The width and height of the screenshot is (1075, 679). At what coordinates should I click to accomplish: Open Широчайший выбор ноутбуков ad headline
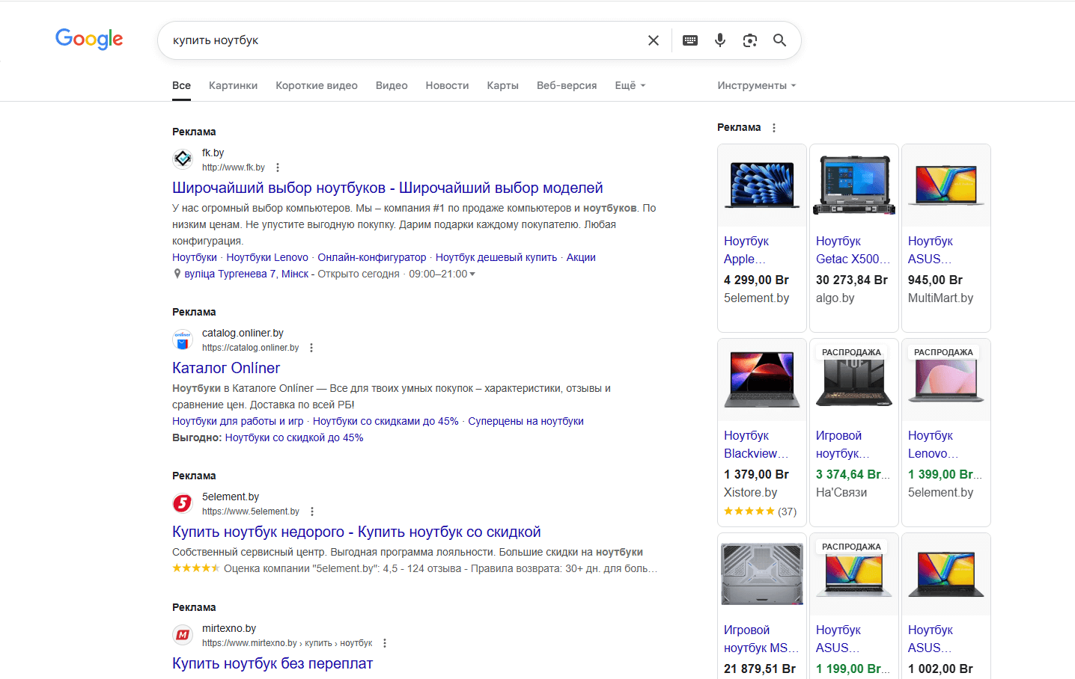(388, 188)
